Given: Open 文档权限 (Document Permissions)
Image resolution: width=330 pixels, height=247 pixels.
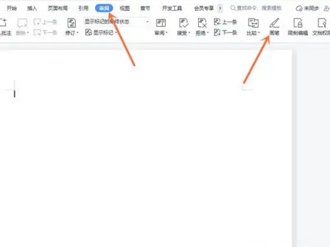Looking at the screenshot, I should point(321,27).
